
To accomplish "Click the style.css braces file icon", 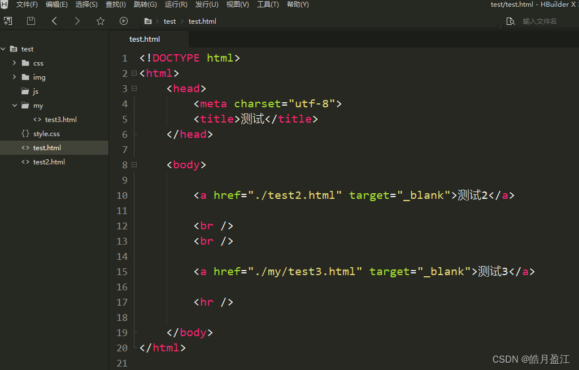I will 25,134.
